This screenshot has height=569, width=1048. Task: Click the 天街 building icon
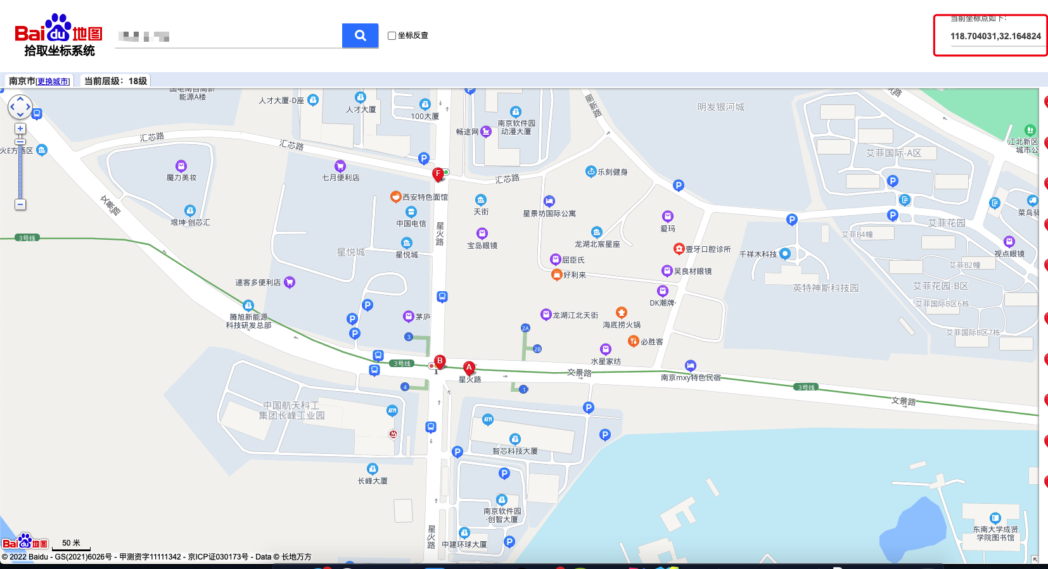[481, 200]
